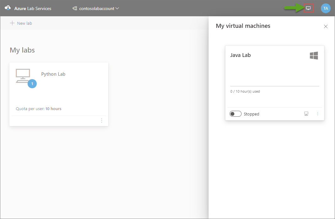Open the ellipsis menu on Java Lab card
Image resolution: width=335 pixels, height=219 pixels.
(317, 114)
